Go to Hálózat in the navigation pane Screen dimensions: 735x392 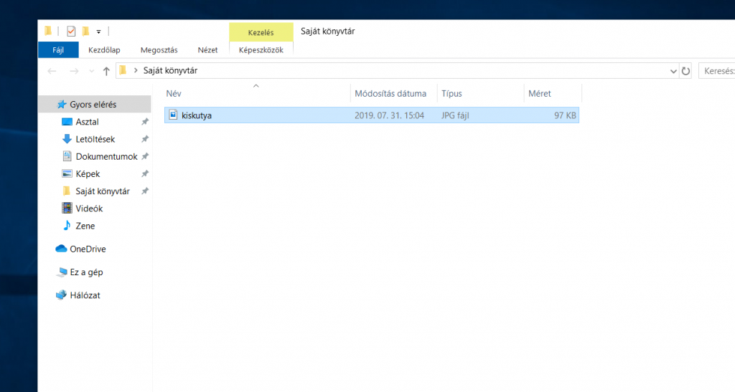(x=85, y=295)
